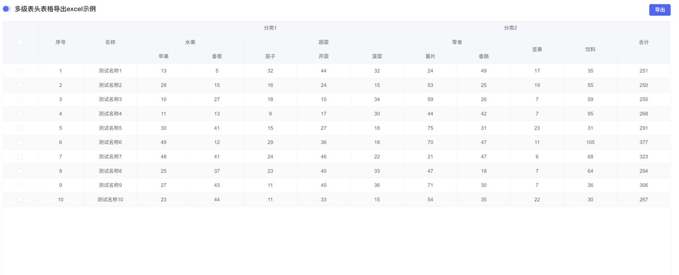Check the checkbox for row 测试名称1
The image size is (679, 275).
[x=20, y=71]
